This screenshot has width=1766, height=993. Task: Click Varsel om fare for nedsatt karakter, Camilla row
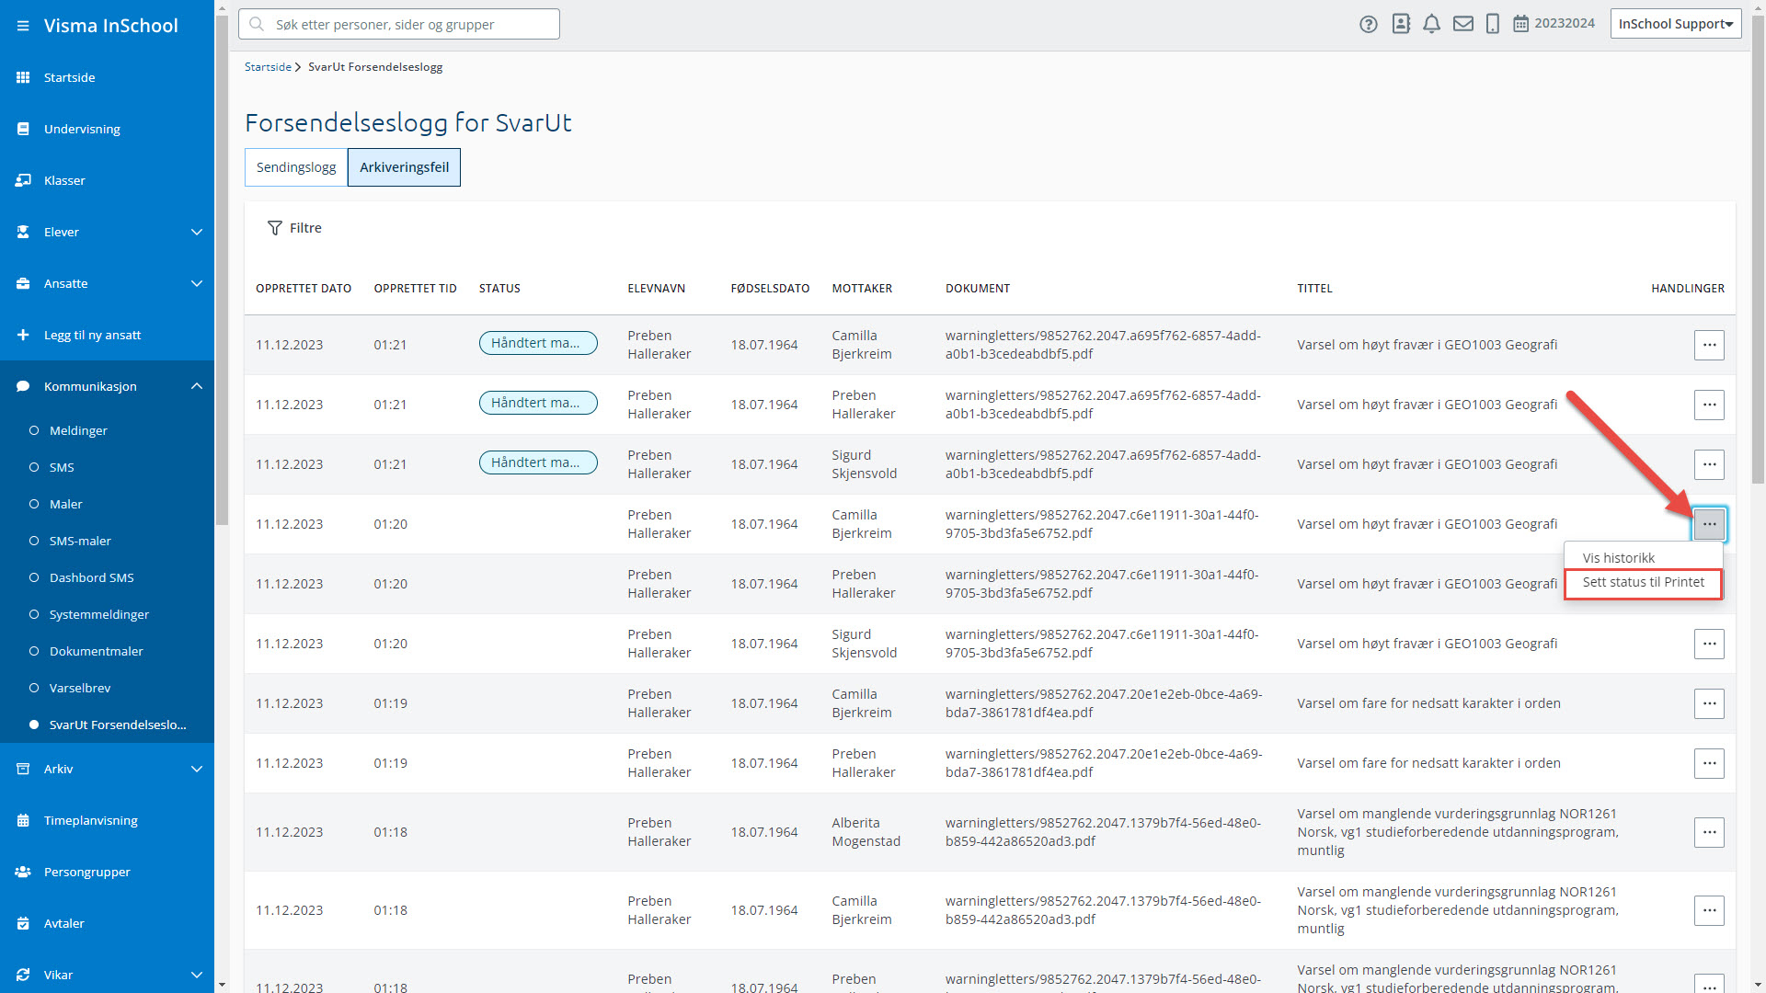1428,703
